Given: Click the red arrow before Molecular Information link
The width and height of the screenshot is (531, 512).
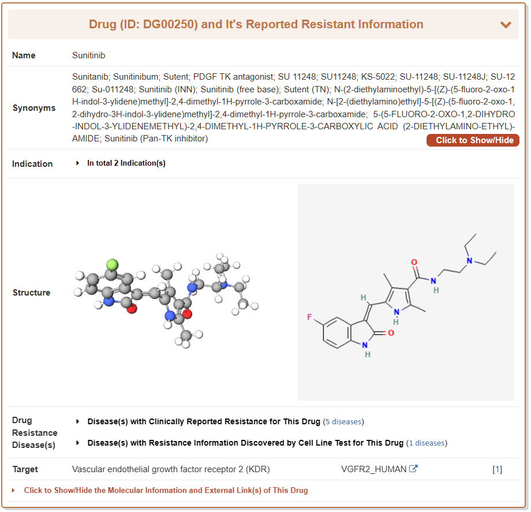Looking at the screenshot, I should [x=14, y=491].
